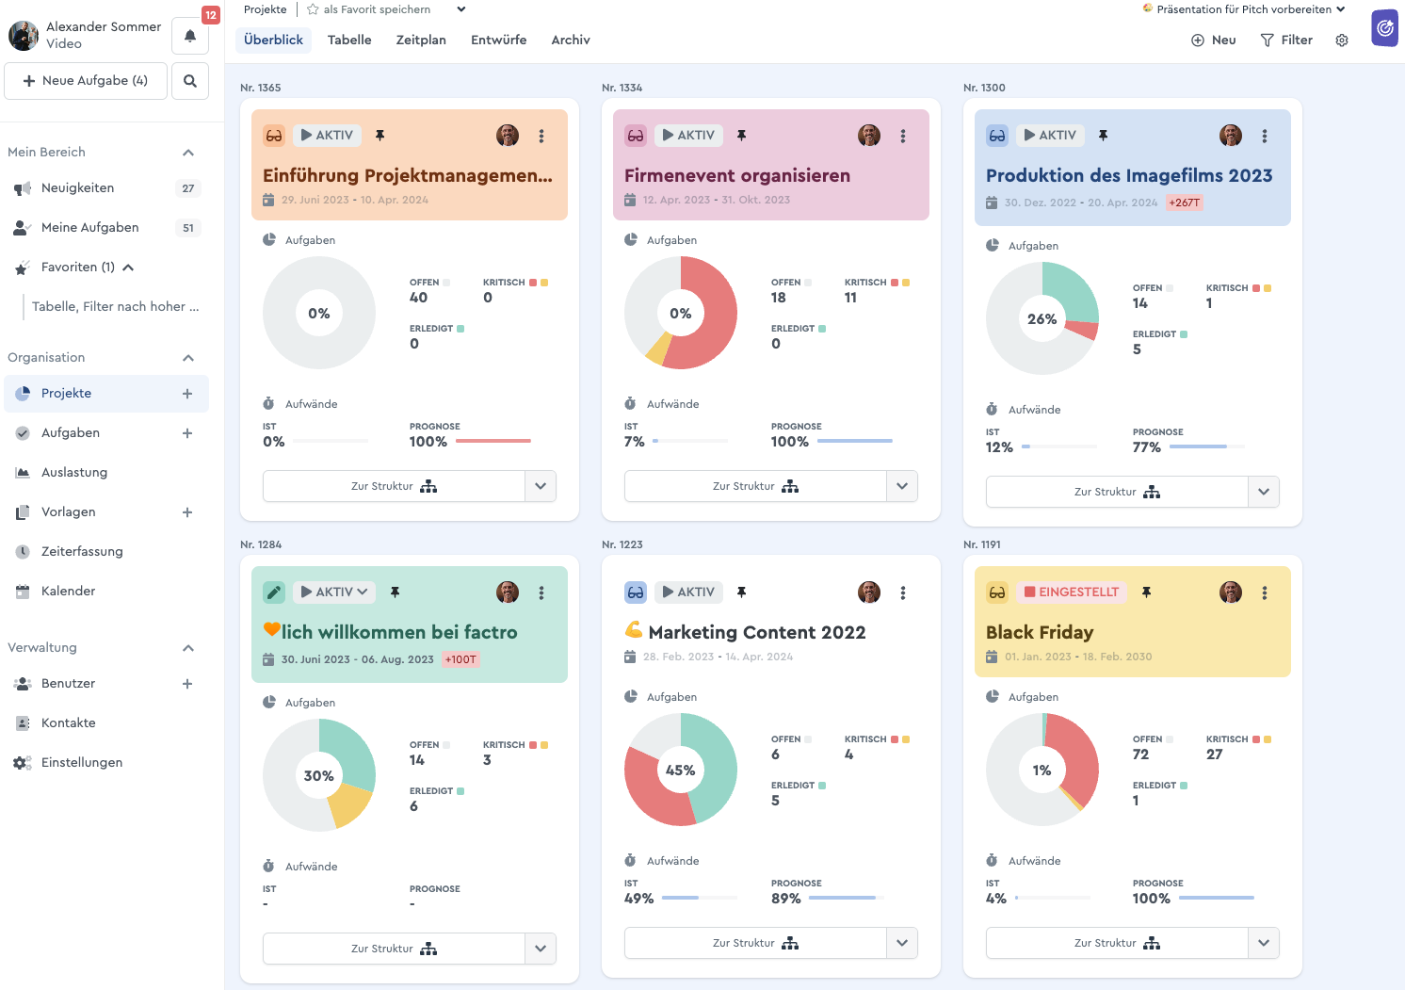1405x990 pixels.
Task: Open three-dot menu on Firmenevent organisieren card
Action: click(903, 136)
